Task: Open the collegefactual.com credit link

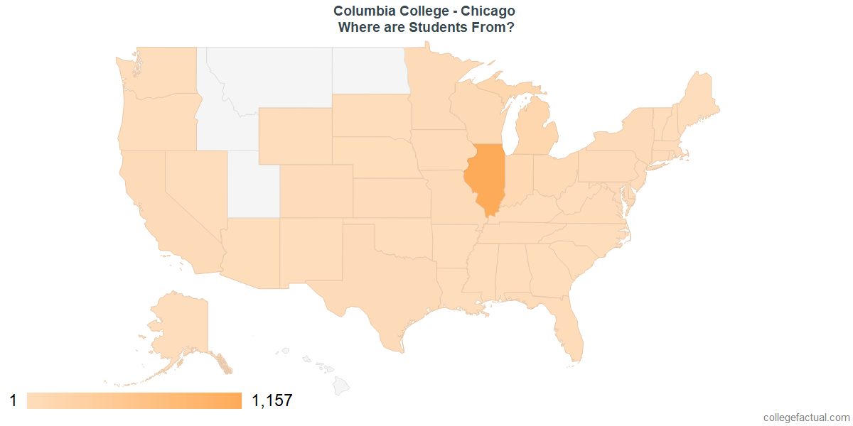Action: [x=806, y=417]
